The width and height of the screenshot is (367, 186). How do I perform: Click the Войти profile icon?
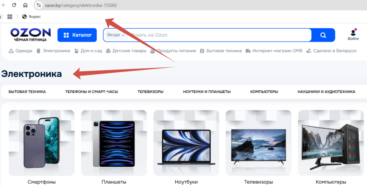[353, 35]
